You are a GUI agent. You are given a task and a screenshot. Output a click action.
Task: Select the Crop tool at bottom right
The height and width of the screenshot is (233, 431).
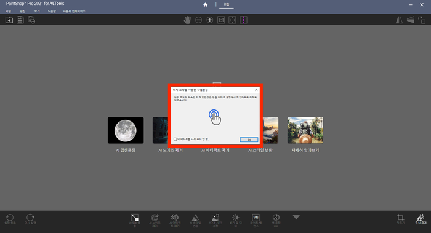(400, 219)
